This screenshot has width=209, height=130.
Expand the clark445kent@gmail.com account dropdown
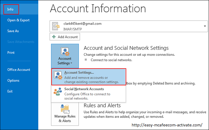point(129,26)
